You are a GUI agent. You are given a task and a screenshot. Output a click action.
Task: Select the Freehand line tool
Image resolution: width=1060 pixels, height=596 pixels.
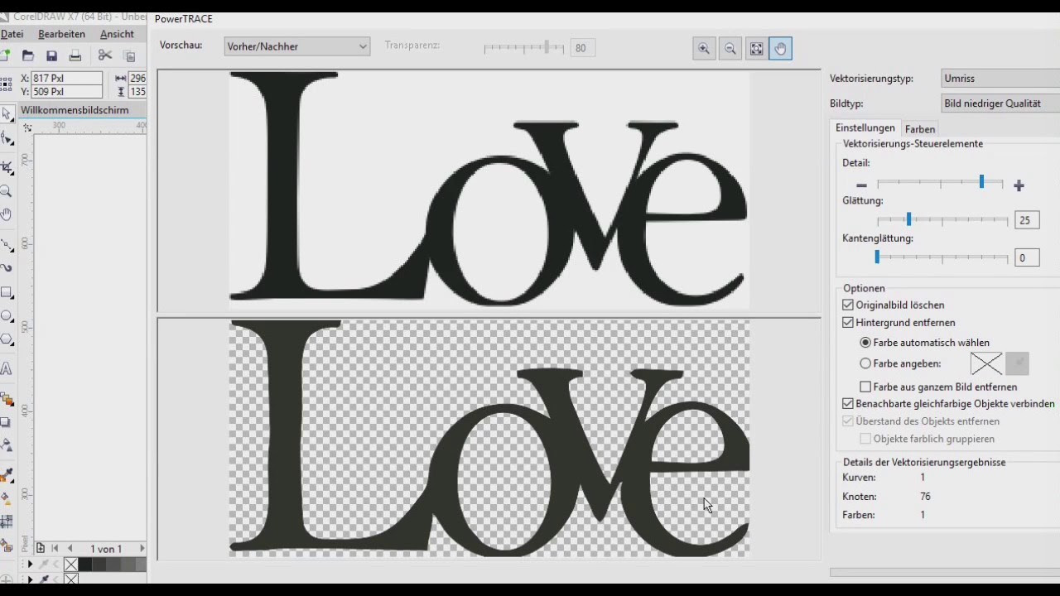coord(7,244)
